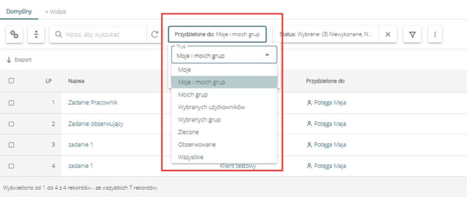Open the Przydzielone do filter

pos(218,34)
